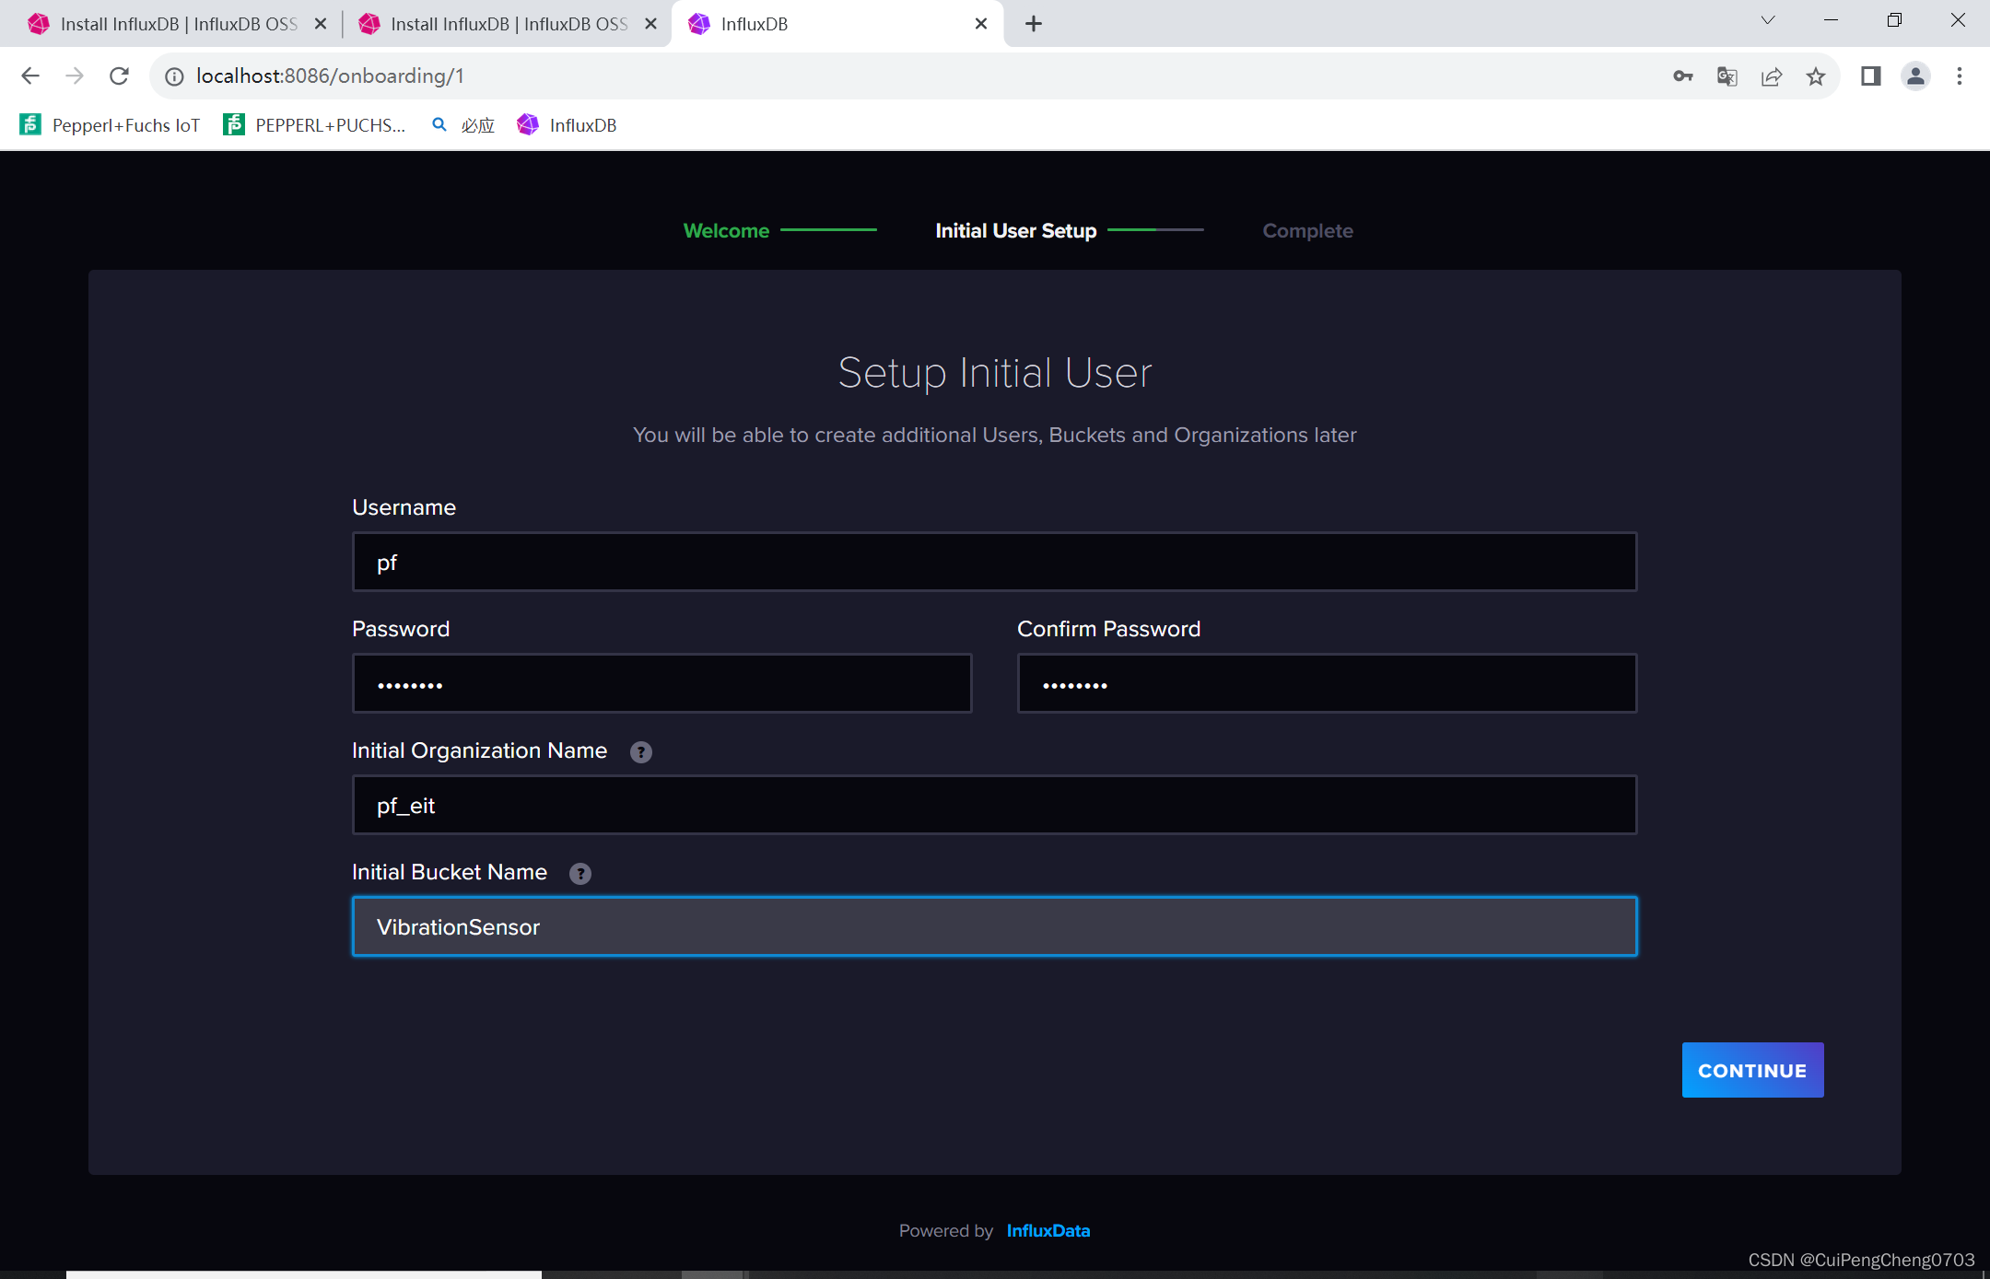Bookmark this tab with the star
This screenshot has height=1279, width=1990.
click(x=1816, y=76)
